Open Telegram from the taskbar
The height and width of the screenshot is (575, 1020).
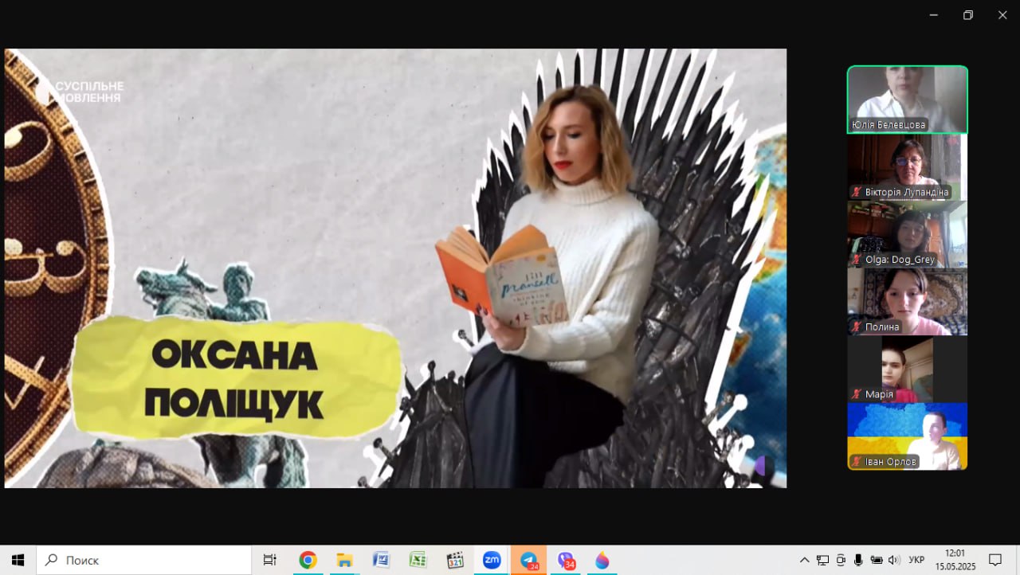(x=528, y=560)
